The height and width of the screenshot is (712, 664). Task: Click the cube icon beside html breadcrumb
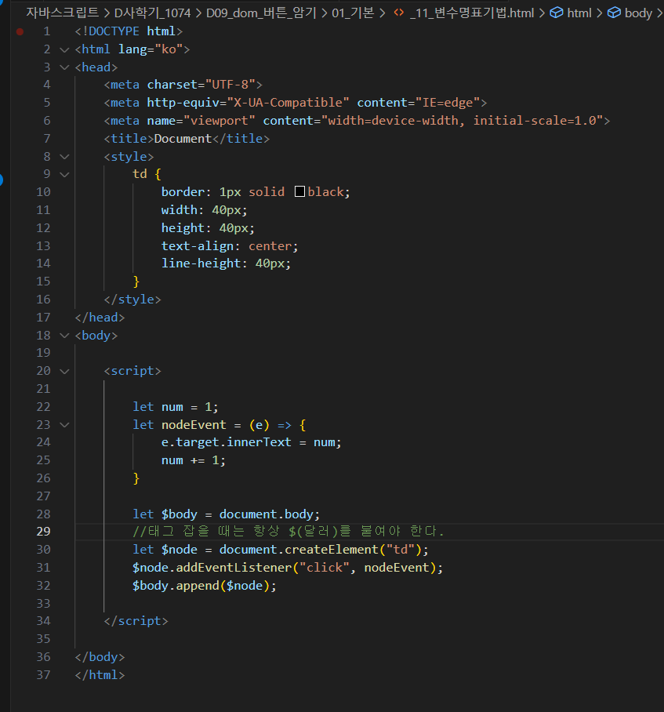tap(557, 13)
